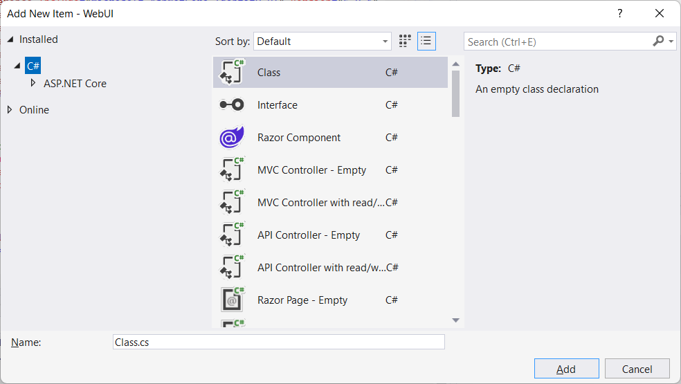Click the Razor Page - Empty icon
Viewport: 681px width, 384px height.
[x=232, y=300]
